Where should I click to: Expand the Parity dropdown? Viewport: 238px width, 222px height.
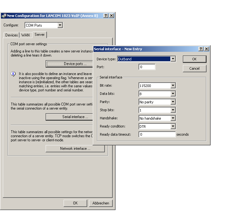[173, 102]
